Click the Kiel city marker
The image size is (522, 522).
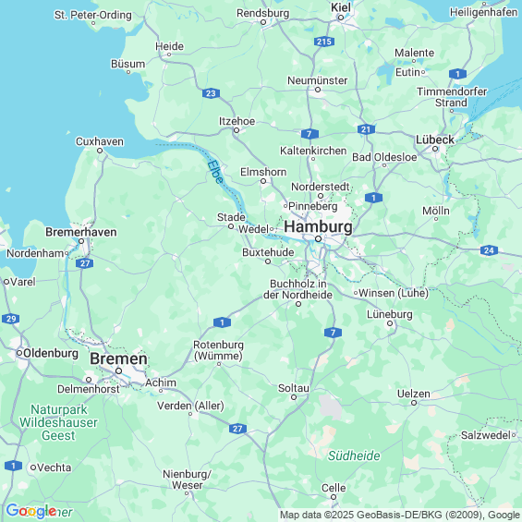pyautogui.click(x=341, y=18)
